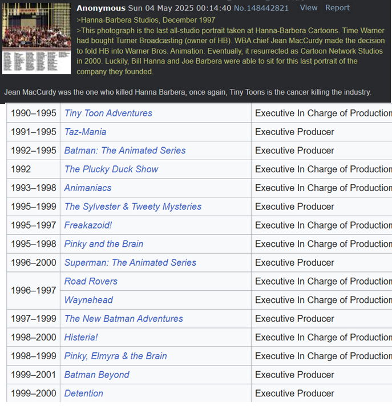Select the 1993–1998 year cell

(x=34, y=188)
